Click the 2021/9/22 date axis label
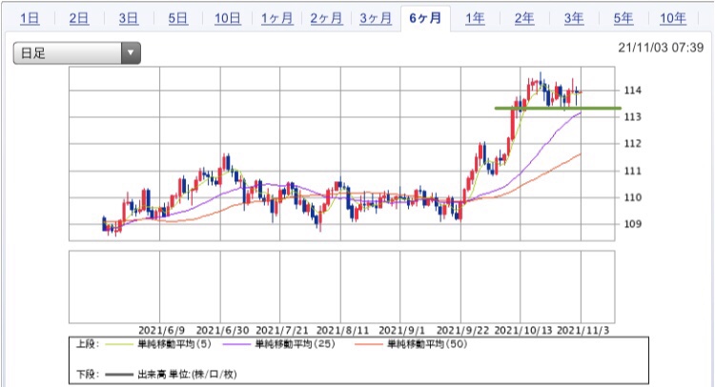This screenshot has height=387, width=715. pos(462,331)
